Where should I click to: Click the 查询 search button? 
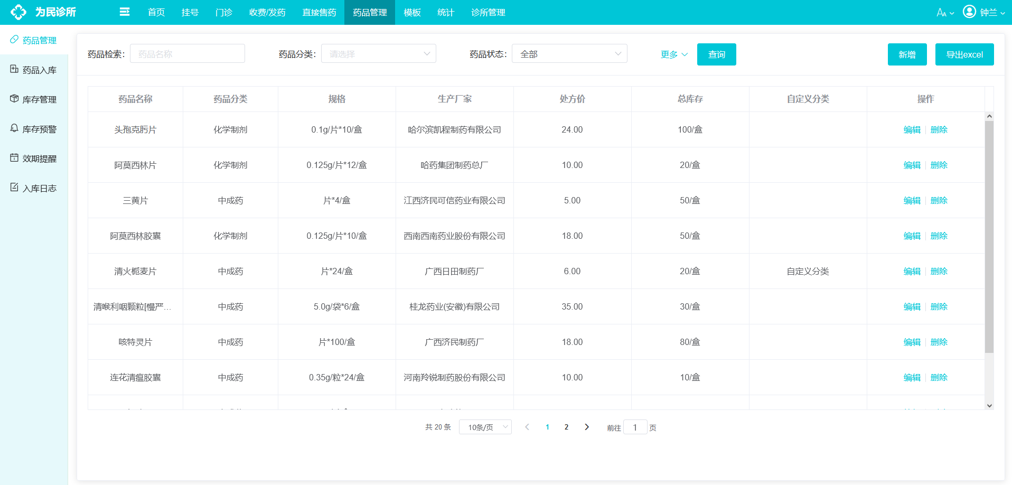[x=717, y=54]
